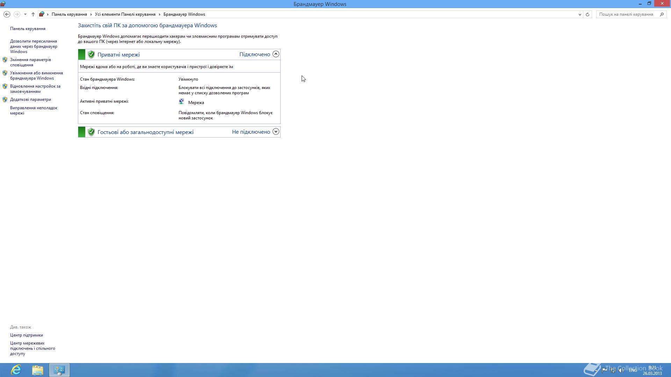Click the firewall window title bar icon
The width and height of the screenshot is (671, 377).
[x=3, y=4]
